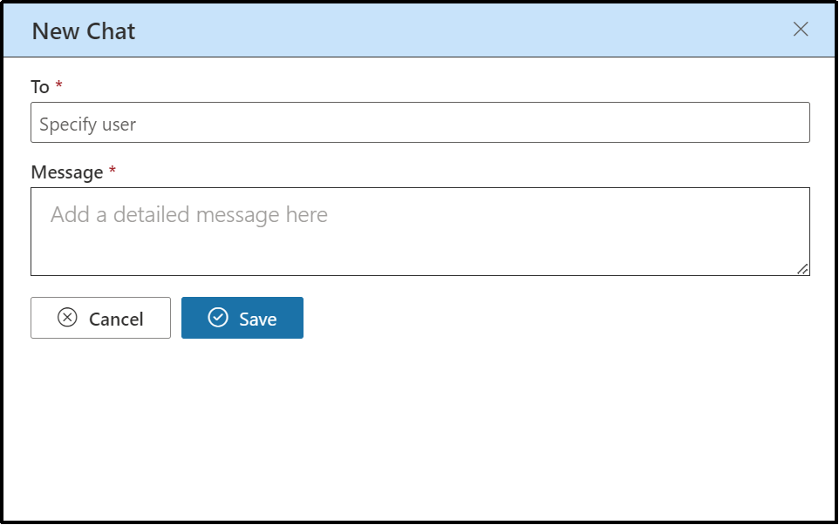Click the New Chat dialog title
Viewport: 839px width, 525px height.
(x=84, y=31)
